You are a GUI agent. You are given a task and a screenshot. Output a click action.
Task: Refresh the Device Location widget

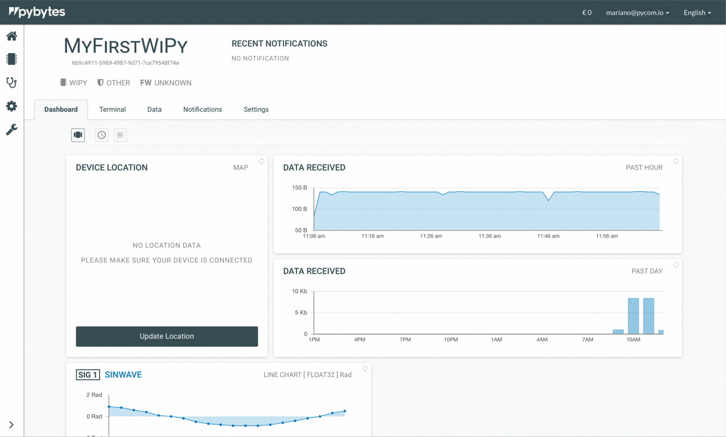click(262, 162)
